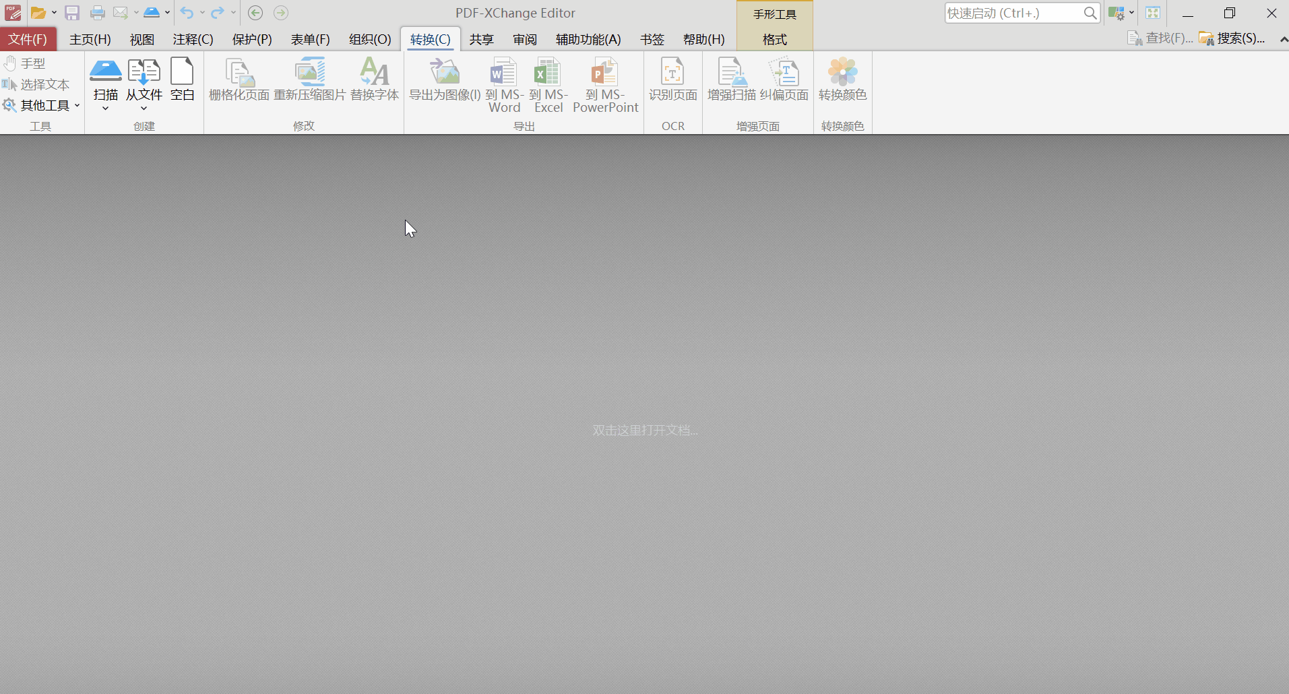Open a file with the folder icon
Screen dimensions: 1289x694
[38, 13]
